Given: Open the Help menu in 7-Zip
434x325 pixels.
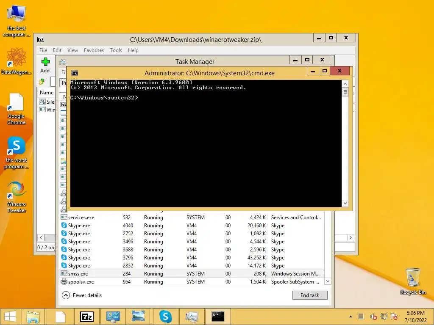Looking at the screenshot, I should (133, 50).
